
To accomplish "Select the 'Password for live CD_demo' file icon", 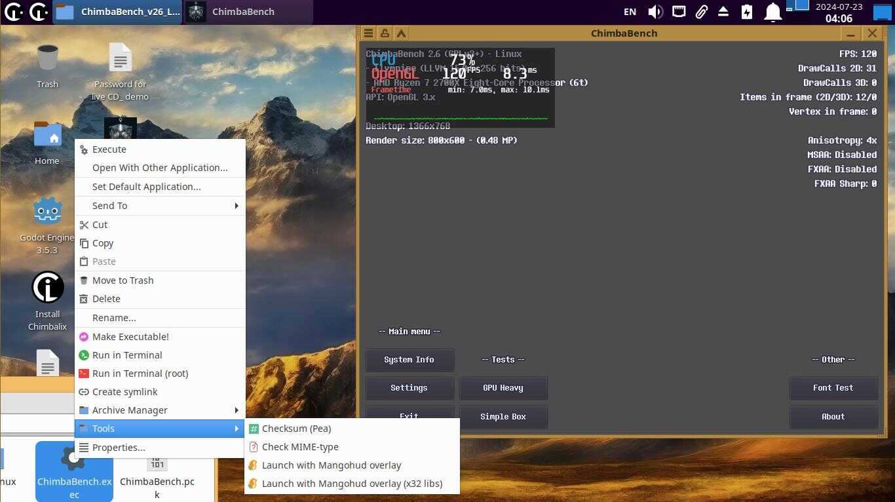I will click(121, 71).
